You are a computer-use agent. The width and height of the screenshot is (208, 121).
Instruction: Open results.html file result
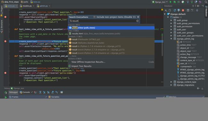[x=111, y=34]
